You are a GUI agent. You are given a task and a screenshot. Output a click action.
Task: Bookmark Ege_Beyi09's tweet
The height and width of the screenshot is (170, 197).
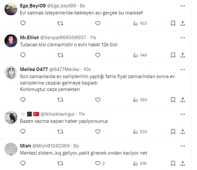[173, 23]
